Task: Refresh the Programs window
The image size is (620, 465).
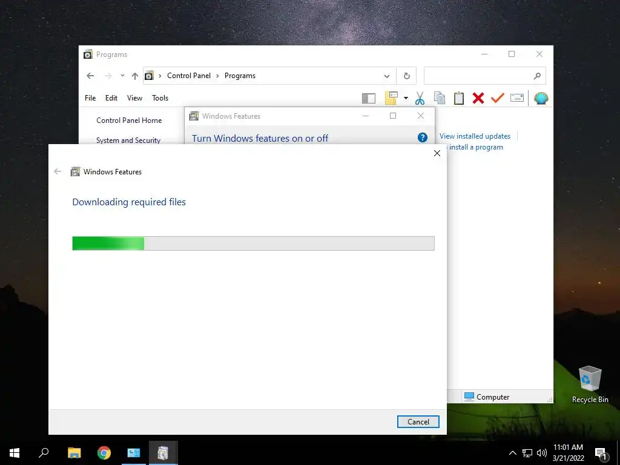Action: click(x=406, y=76)
